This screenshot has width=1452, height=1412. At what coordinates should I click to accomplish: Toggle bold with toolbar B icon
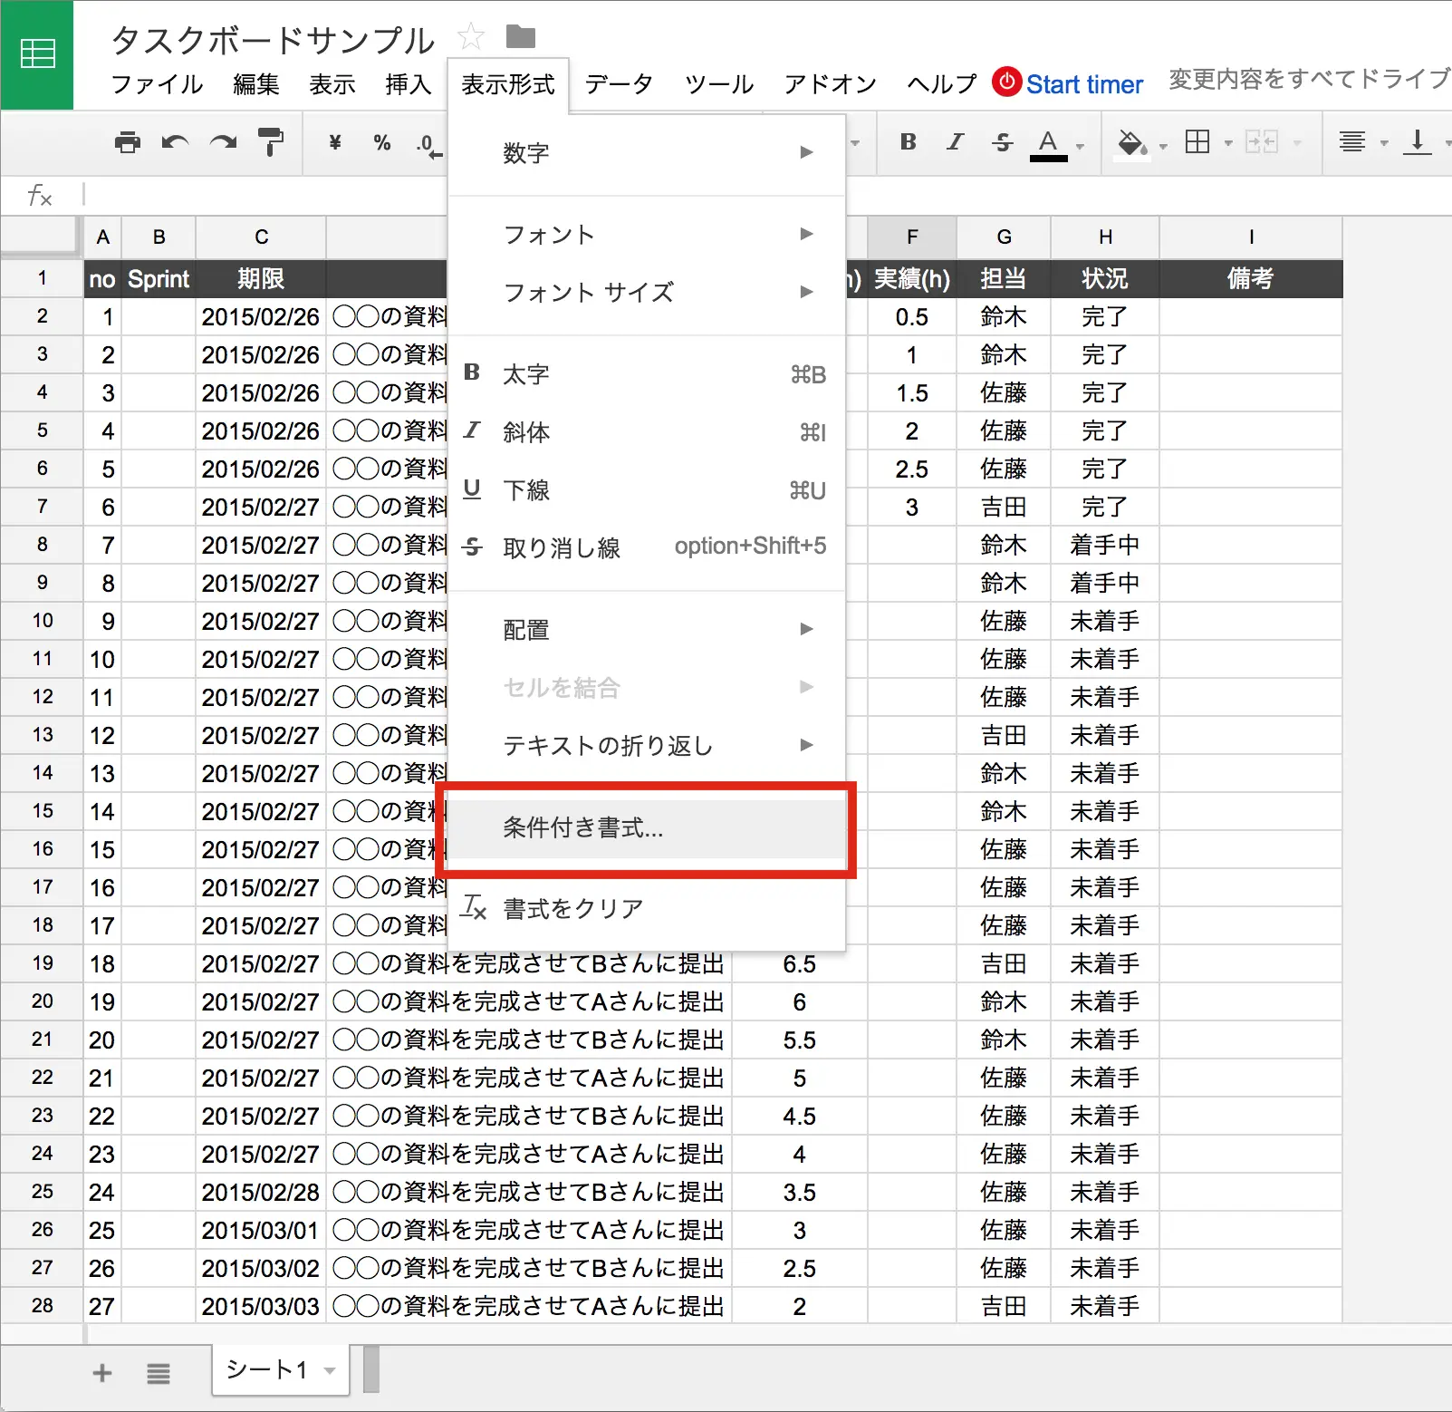pyautogui.click(x=908, y=142)
